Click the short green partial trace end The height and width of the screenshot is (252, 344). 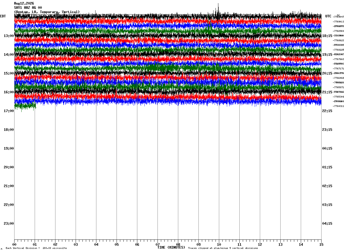click(25, 106)
